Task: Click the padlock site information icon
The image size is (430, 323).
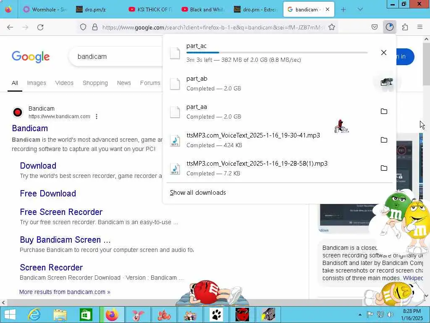Action: 95,27
